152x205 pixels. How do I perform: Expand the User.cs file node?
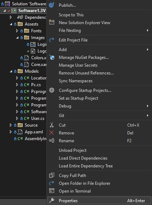click(17, 118)
